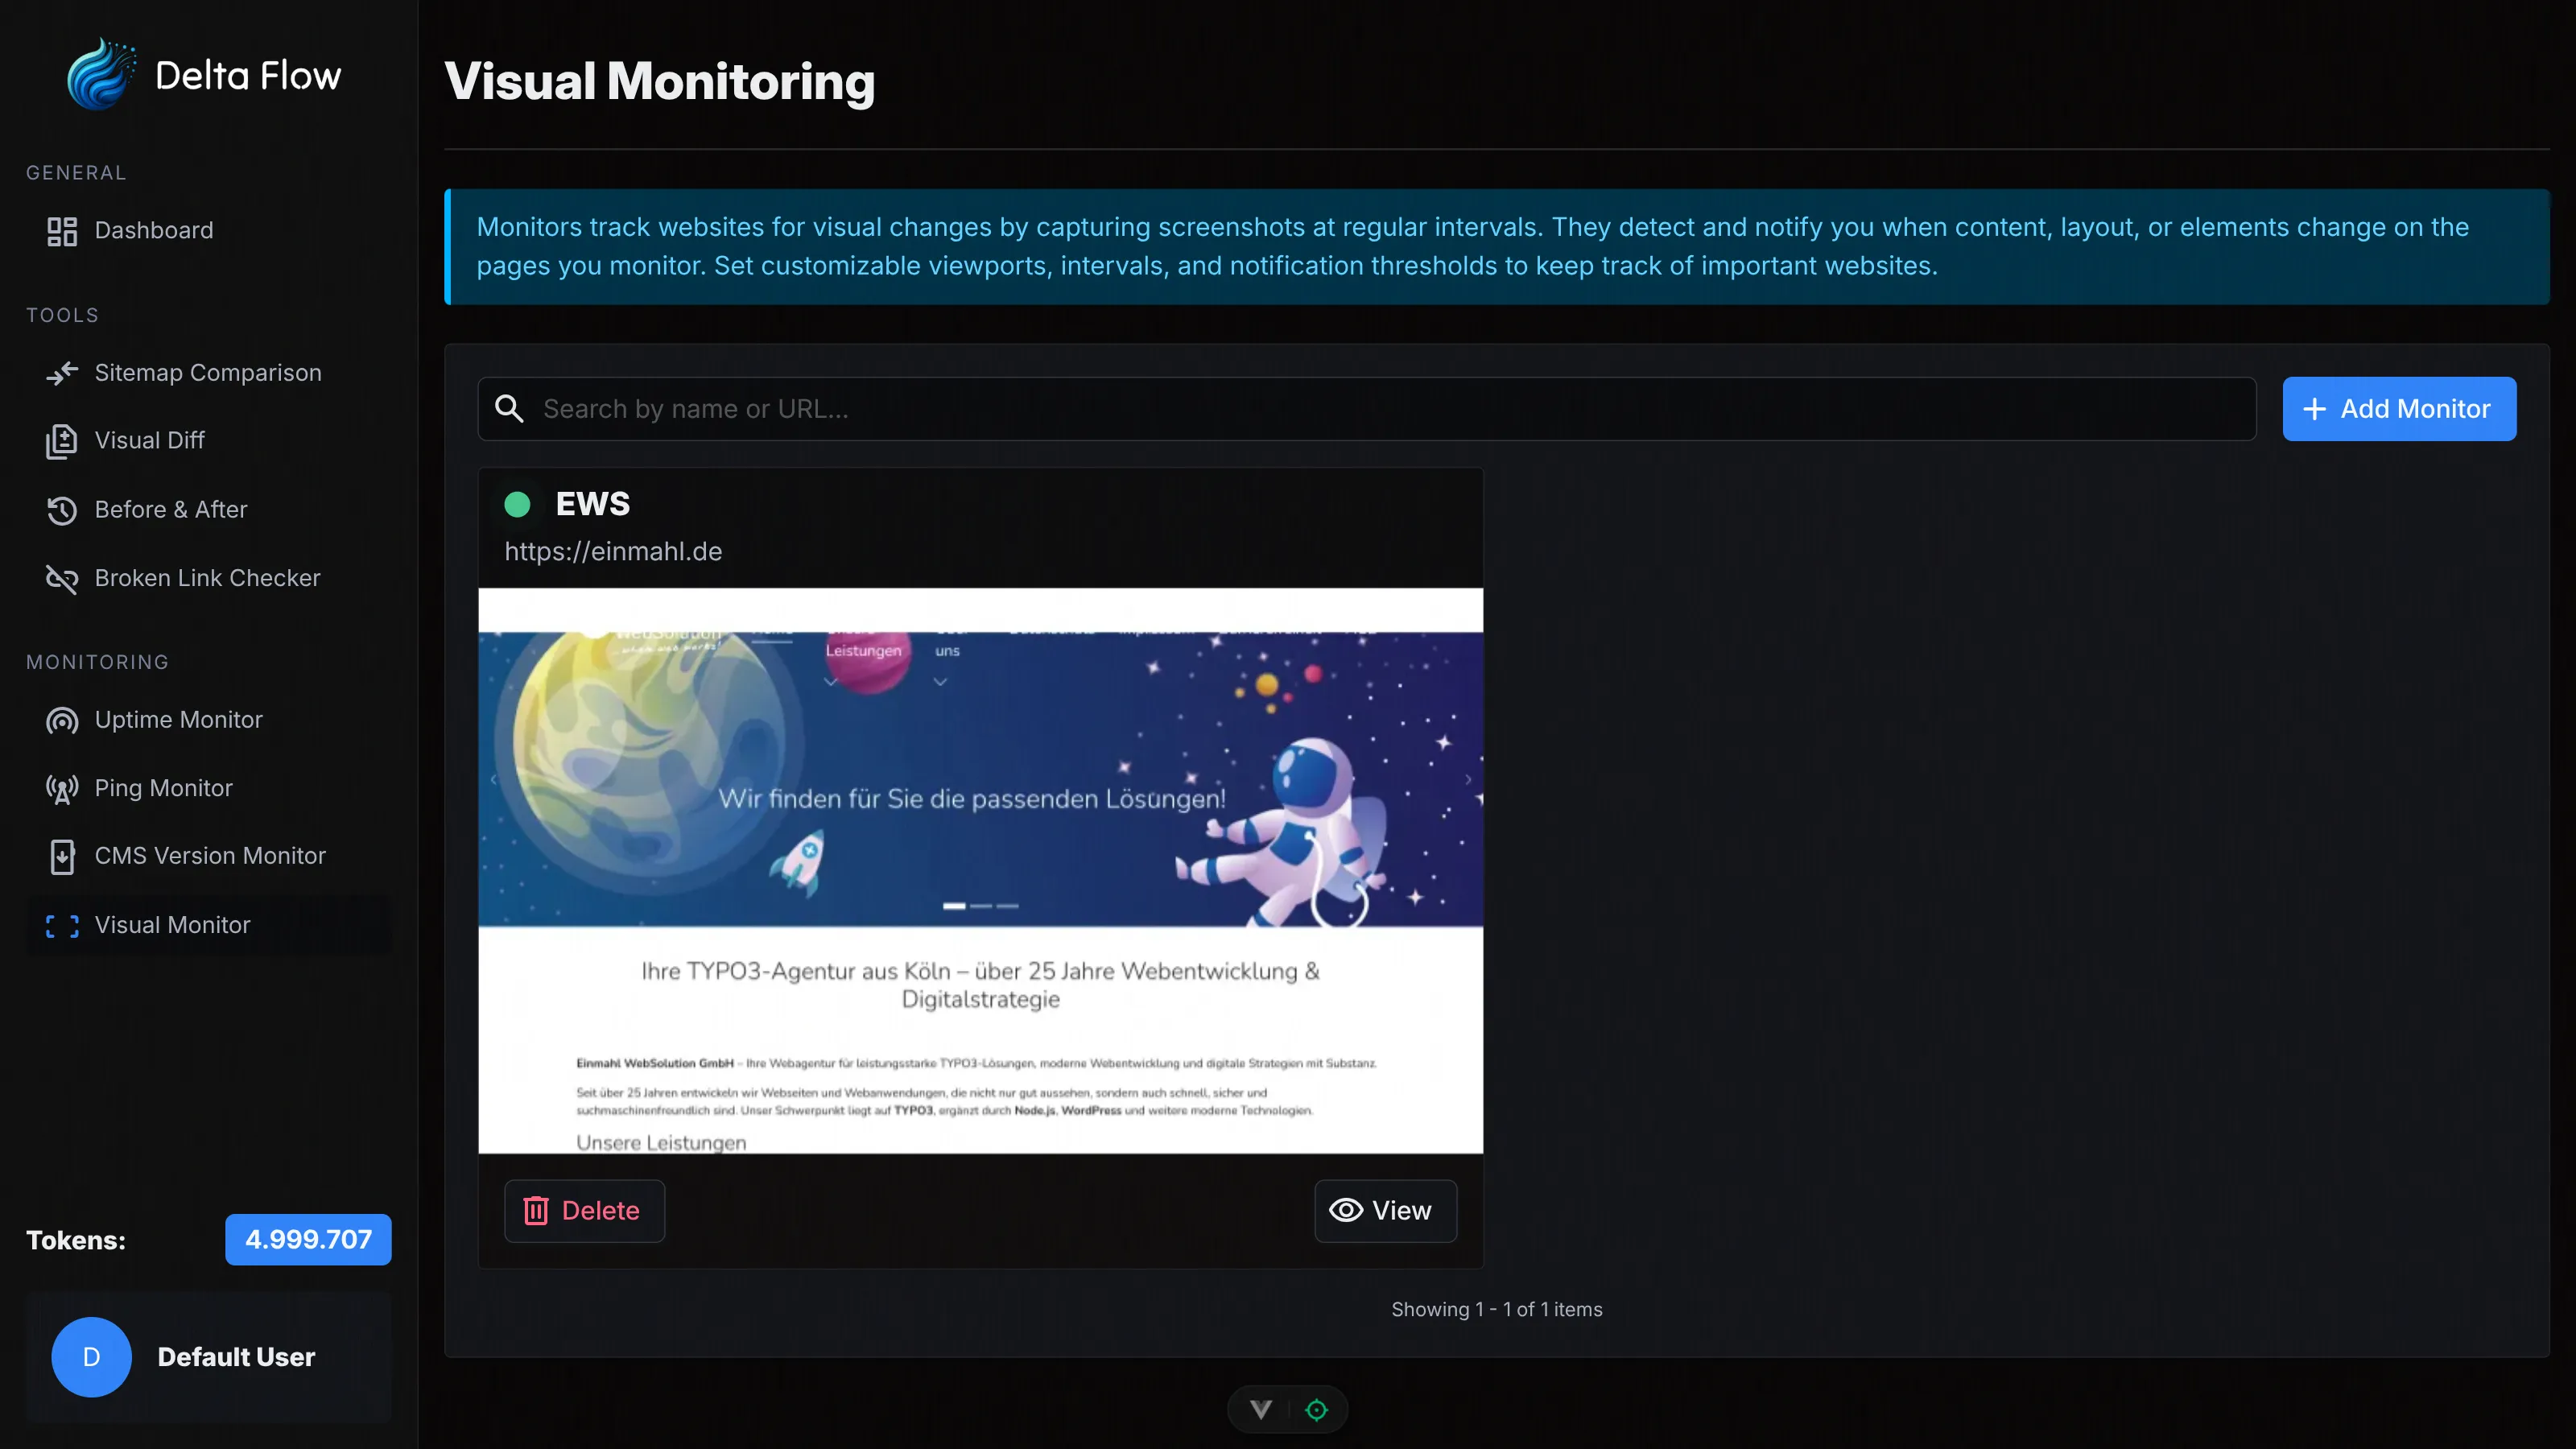Viewport: 2576px width, 1449px height.
Task: Select the CMS Version Monitor
Action: click(210, 856)
